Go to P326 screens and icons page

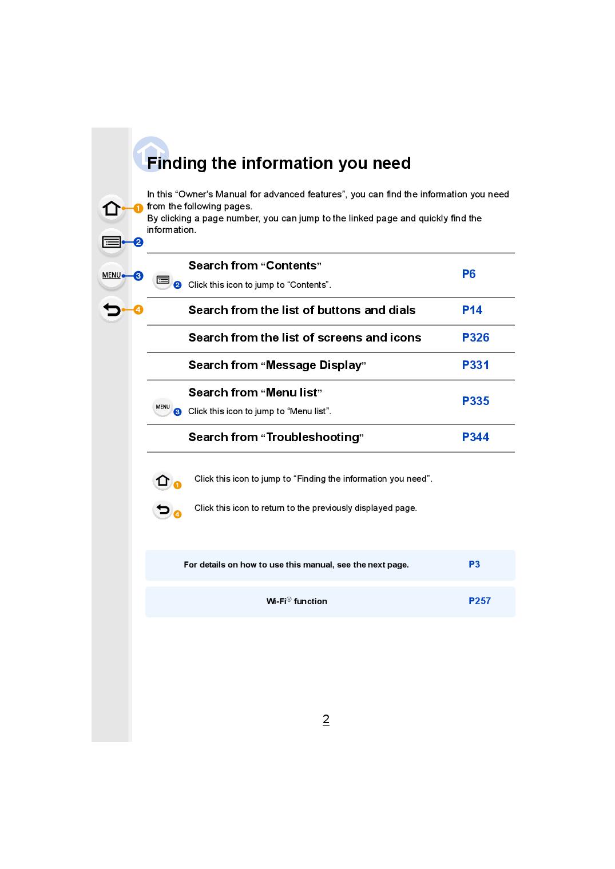click(475, 338)
